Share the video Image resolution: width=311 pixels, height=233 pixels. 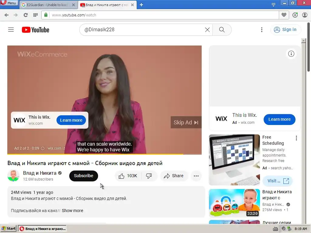tap(174, 176)
